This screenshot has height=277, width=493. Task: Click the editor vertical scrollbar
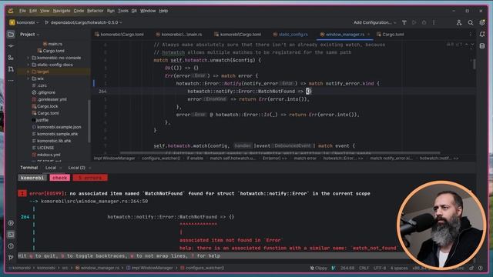pyautogui.click(x=474, y=64)
